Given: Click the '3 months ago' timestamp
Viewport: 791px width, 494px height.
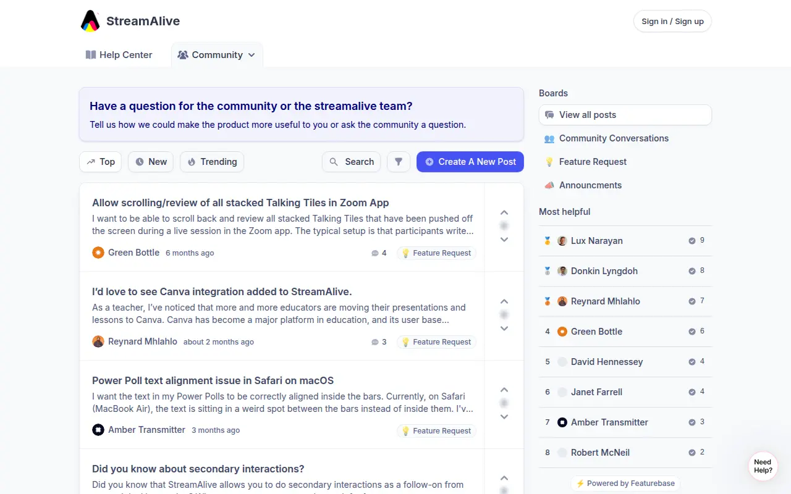Looking at the screenshot, I should click(216, 430).
